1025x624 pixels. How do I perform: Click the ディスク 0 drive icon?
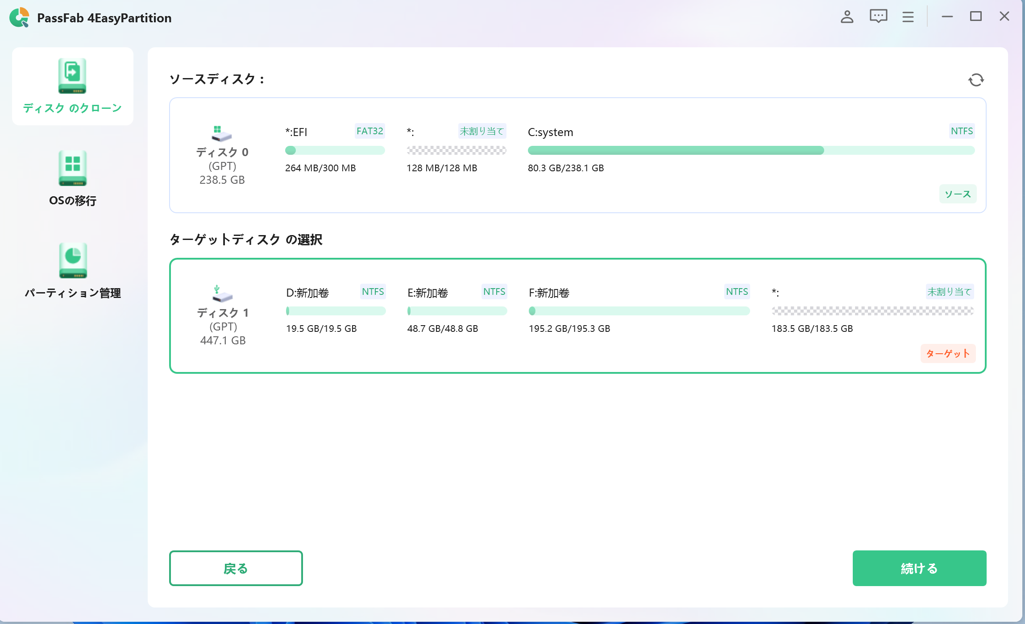[x=221, y=133]
